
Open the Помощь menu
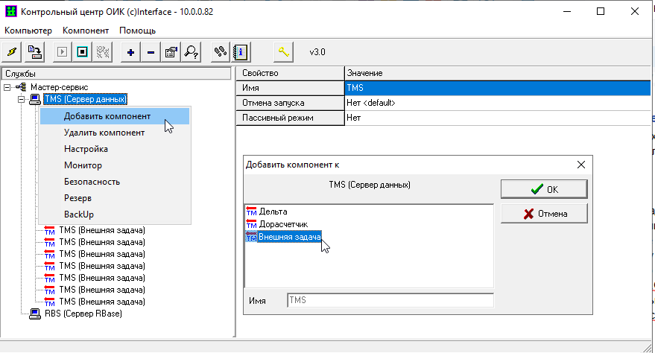point(137,31)
